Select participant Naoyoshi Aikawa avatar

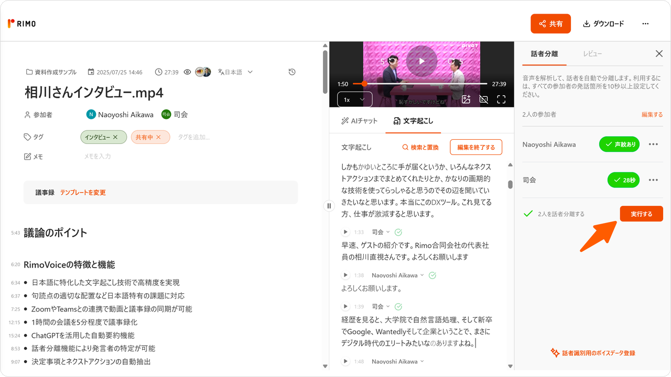coord(91,115)
